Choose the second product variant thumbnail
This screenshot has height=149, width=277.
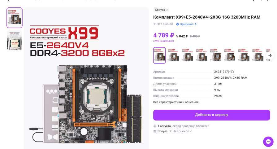(x=173, y=55)
